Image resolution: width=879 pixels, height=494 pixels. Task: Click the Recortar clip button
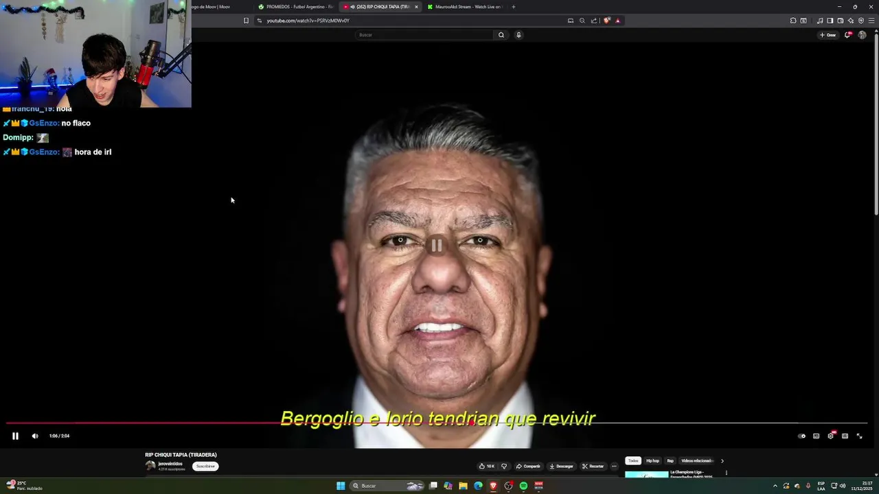(x=593, y=466)
